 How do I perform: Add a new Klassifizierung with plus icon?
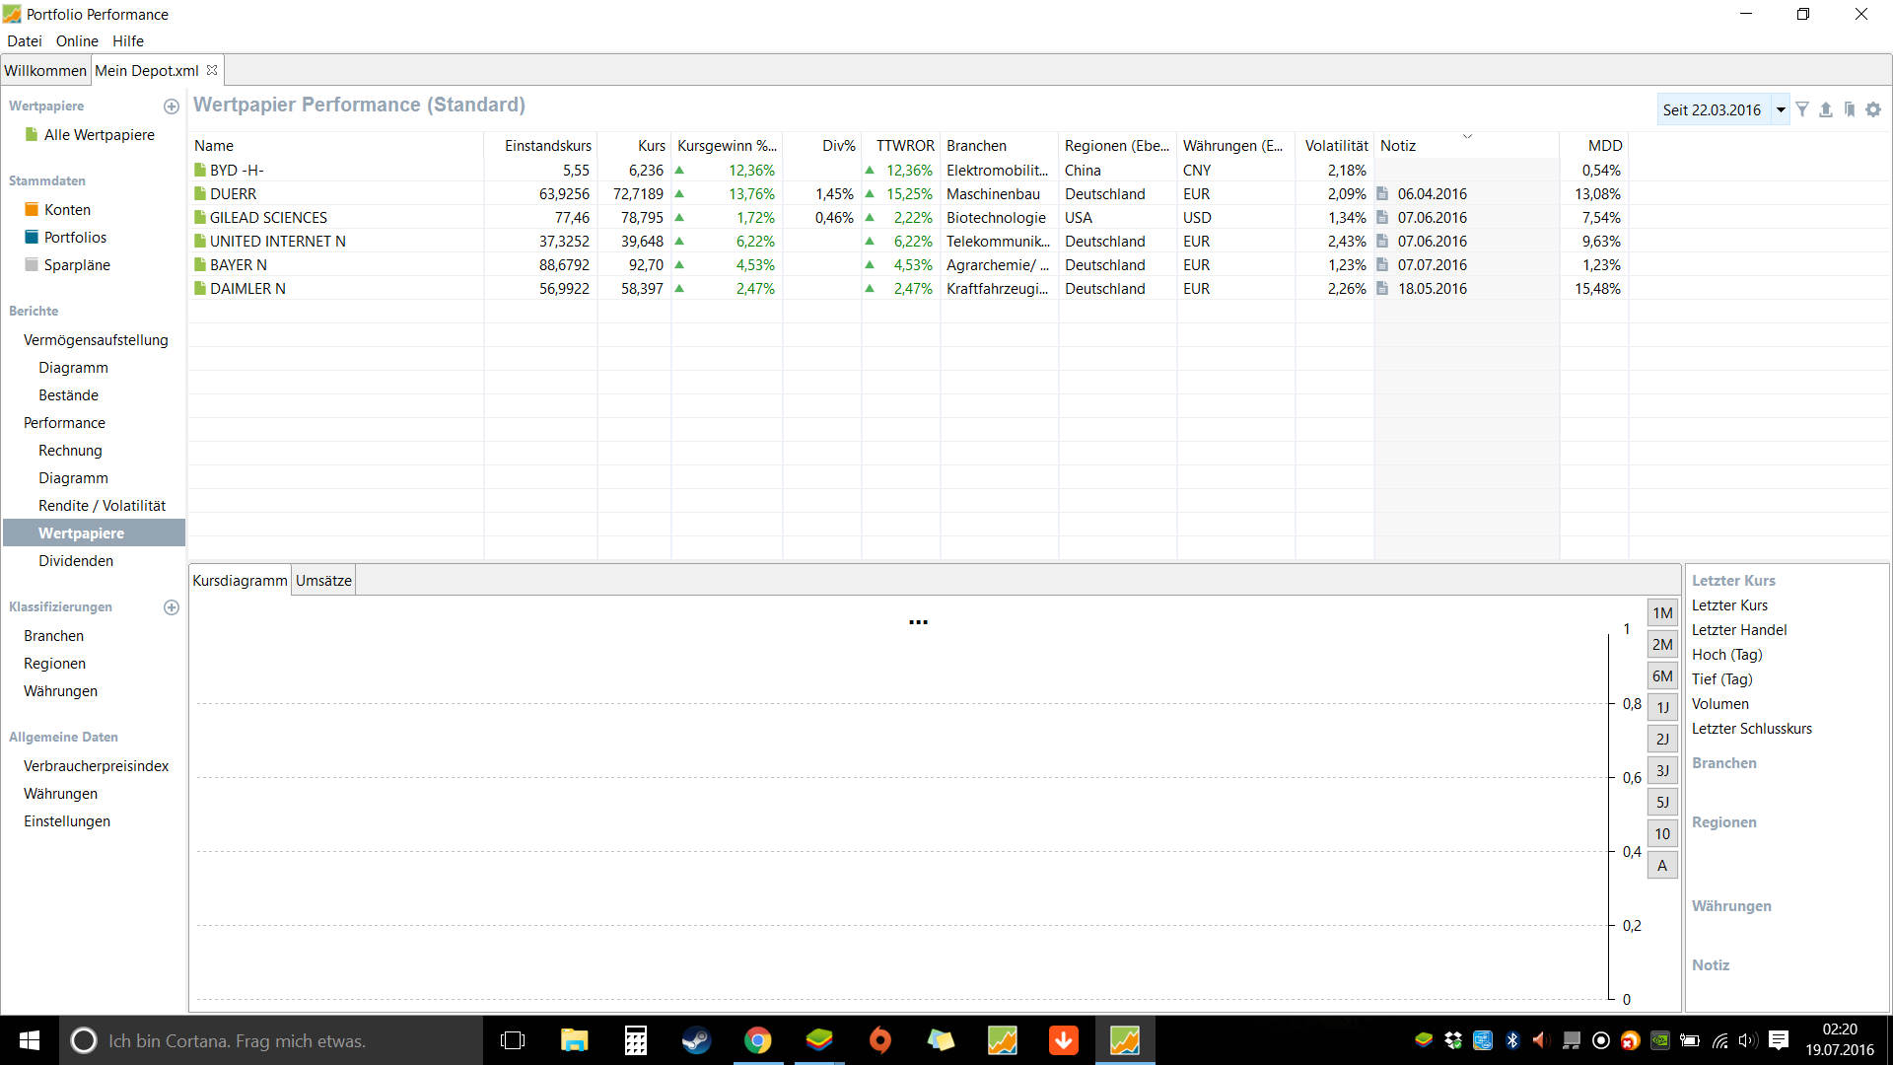[172, 607]
